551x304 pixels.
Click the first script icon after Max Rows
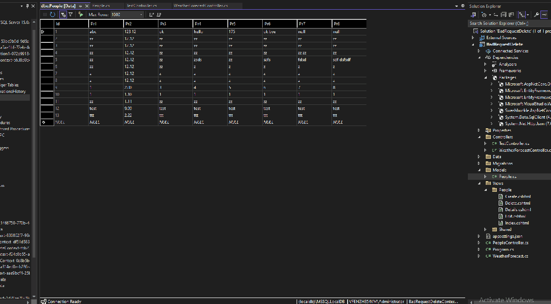click(152, 15)
